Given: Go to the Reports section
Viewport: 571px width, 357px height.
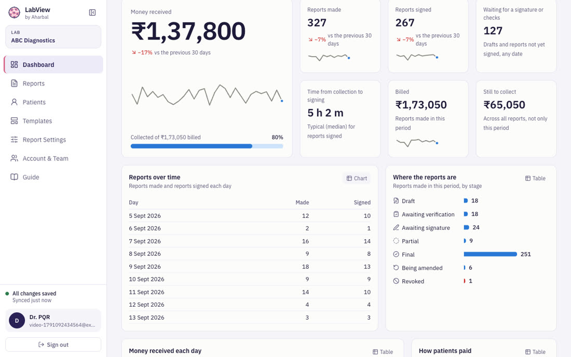Looking at the screenshot, I should click(x=53, y=84).
